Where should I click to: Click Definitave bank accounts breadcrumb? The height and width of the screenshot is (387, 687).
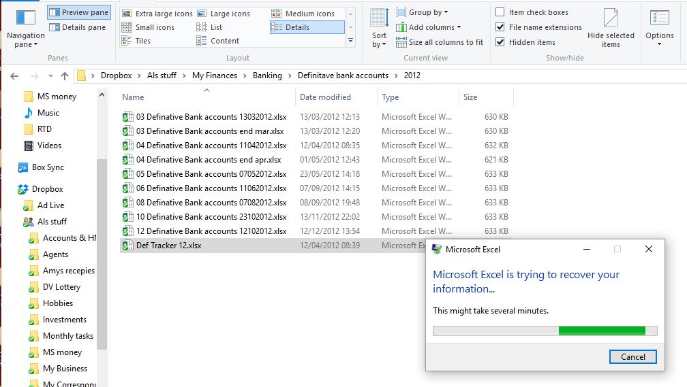pyautogui.click(x=343, y=75)
